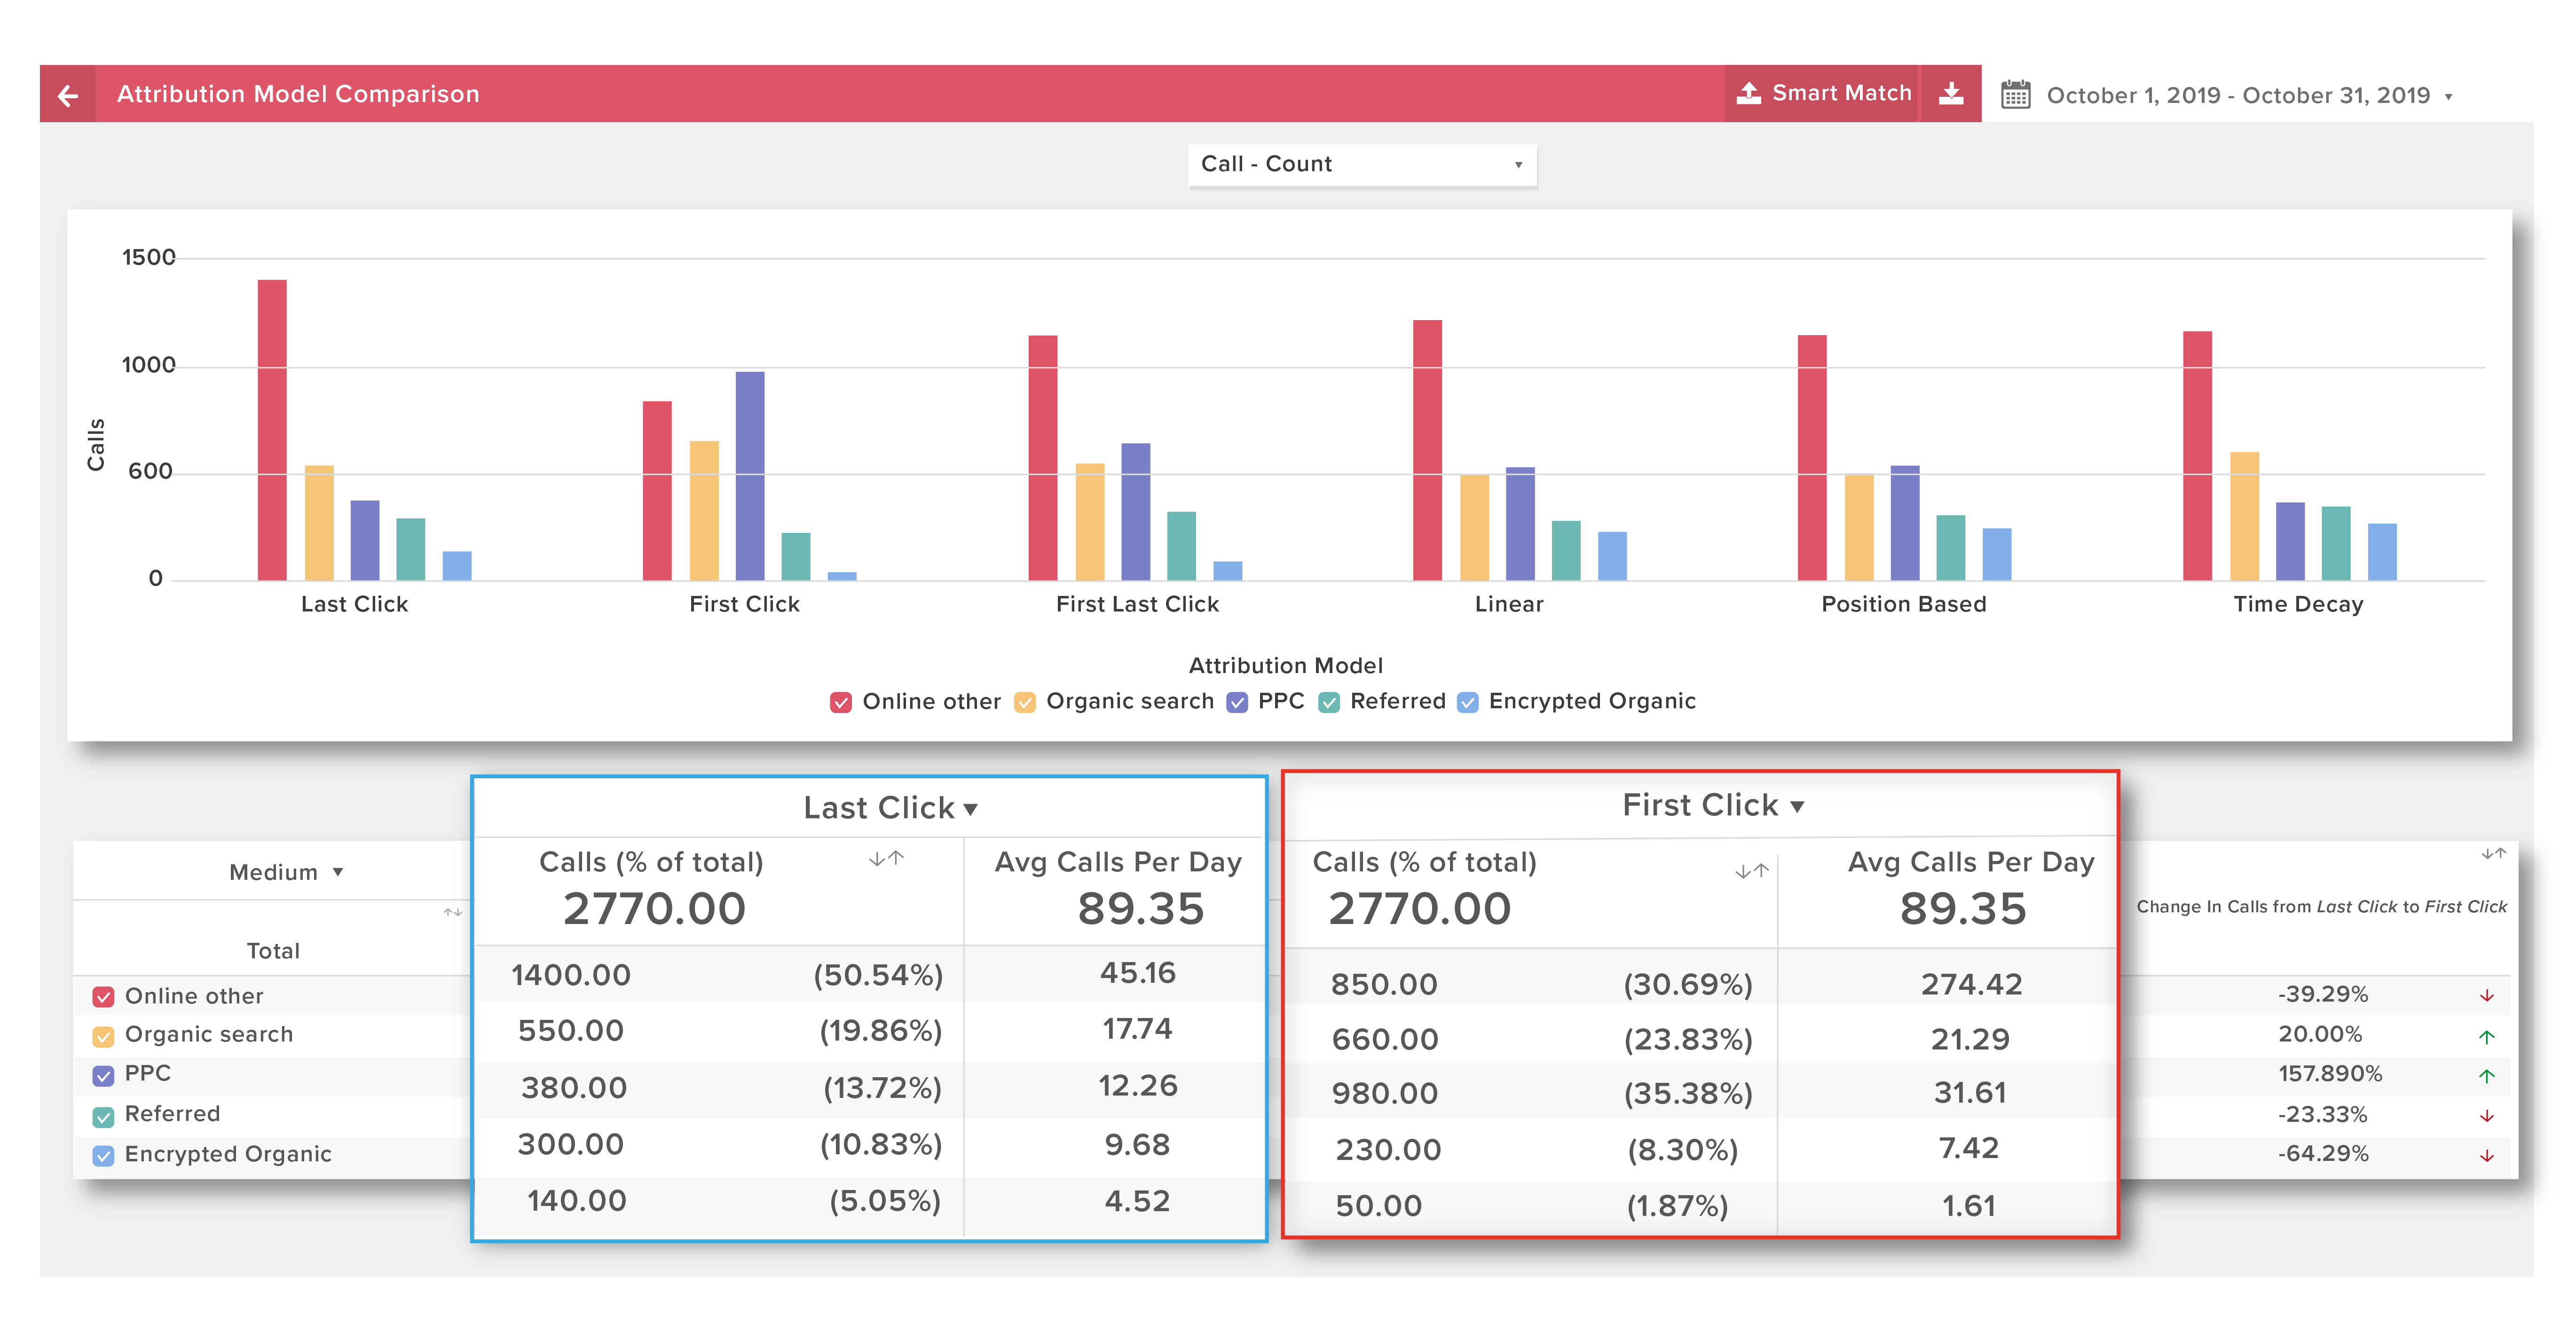
Task: Click the purple PPC First Click bar
Action: (x=750, y=476)
